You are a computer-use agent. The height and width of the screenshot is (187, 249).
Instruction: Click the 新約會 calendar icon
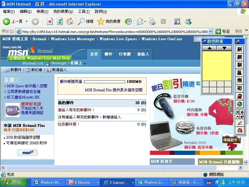pos(28,70)
